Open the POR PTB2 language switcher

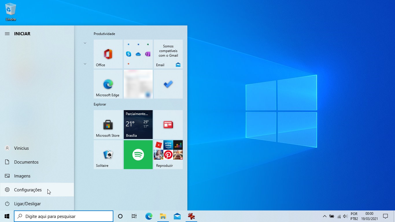coord(354,216)
